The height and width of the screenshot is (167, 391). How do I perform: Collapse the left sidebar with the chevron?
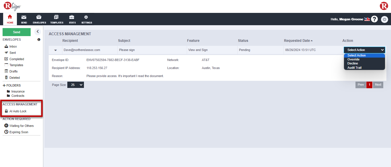pyautogui.click(x=38, y=32)
